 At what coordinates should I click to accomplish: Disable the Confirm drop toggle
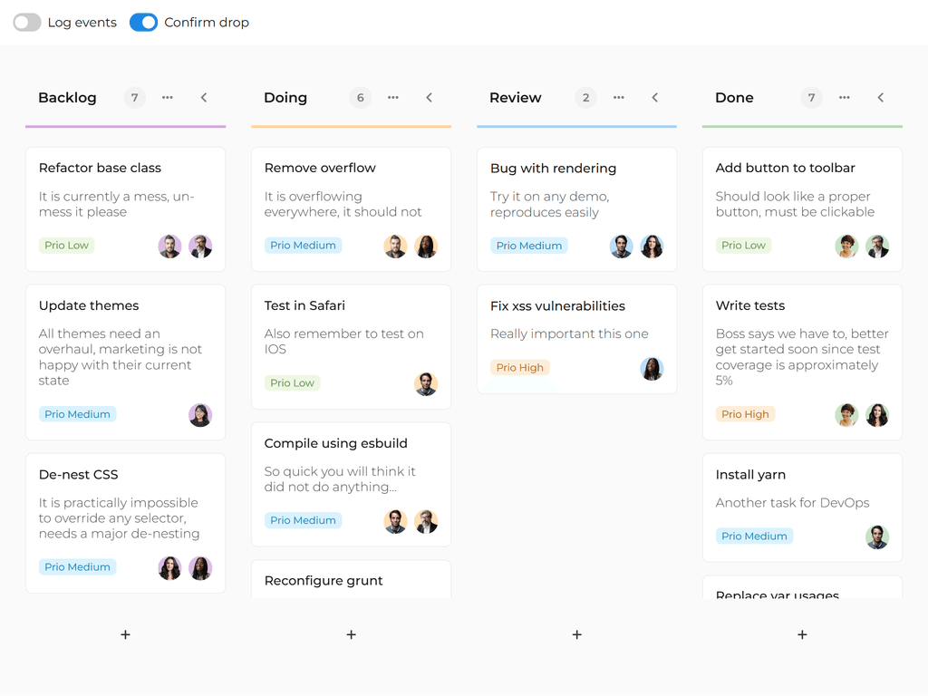click(x=143, y=23)
